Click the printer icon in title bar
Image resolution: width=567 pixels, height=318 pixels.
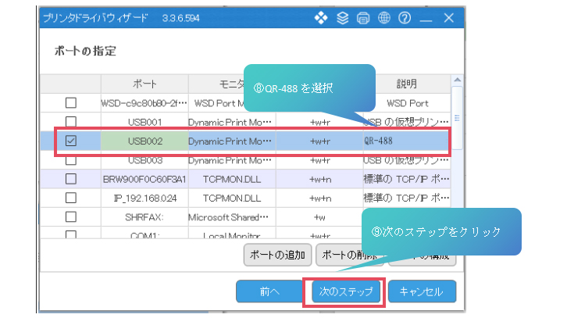pyautogui.click(x=363, y=18)
